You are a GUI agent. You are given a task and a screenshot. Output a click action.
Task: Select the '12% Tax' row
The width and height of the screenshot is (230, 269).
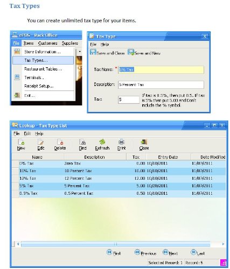click(x=119, y=179)
